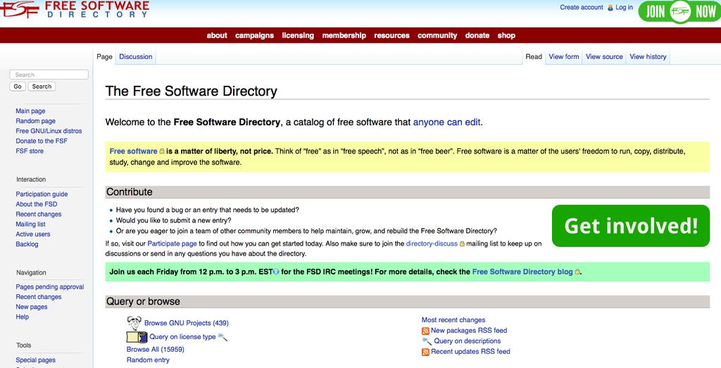Click the GNU head icon by Browse GNU Projects
This screenshot has height=368, width=721.
point(134,323)
